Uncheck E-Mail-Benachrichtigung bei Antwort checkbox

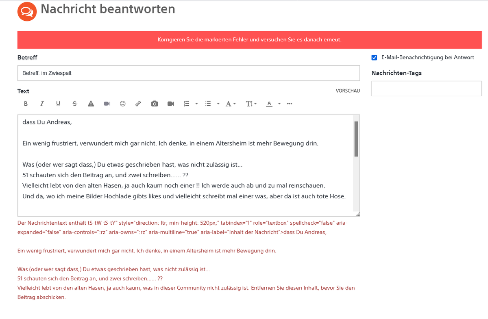click(374, 58)
